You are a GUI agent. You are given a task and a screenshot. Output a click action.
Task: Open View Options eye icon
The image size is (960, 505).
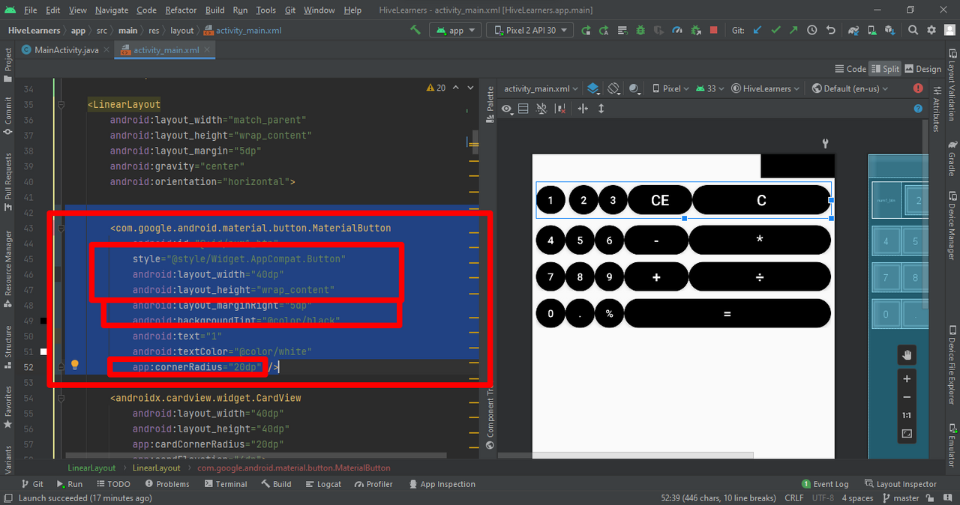click(x=508, y=109)
